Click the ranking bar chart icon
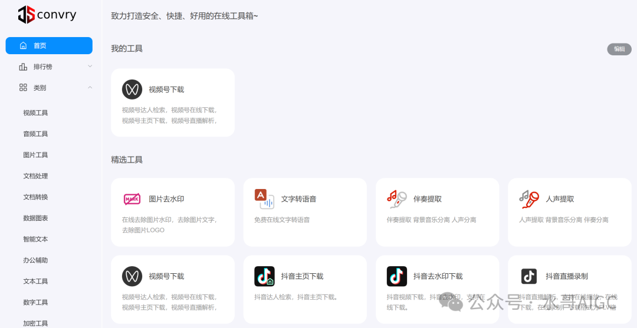This screenshot has height=328, width=637. pos(23,67)
